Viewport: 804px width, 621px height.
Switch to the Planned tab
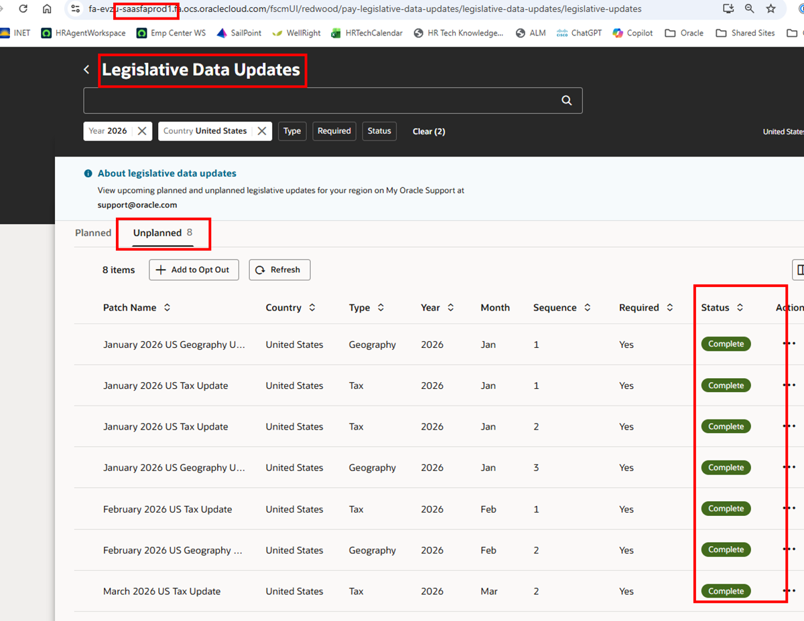[93, 233]
